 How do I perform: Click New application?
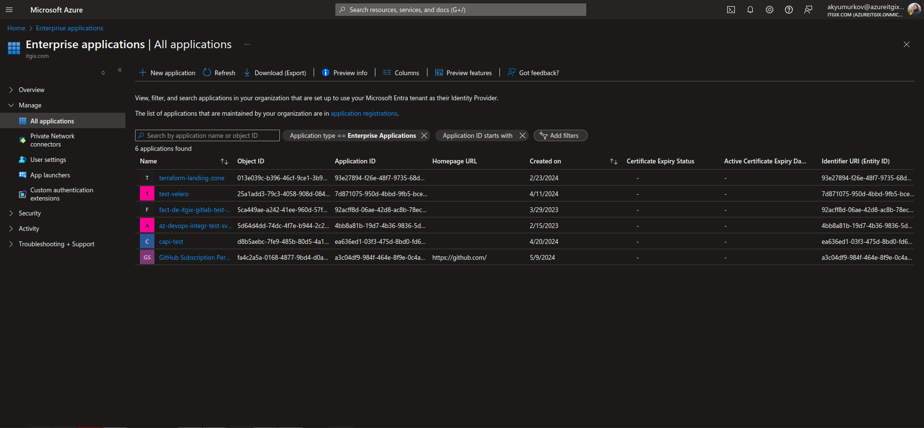point(167,73)
